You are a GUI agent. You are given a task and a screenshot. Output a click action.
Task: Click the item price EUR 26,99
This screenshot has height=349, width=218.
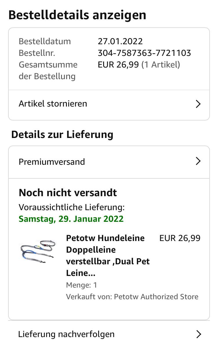coord(180,238)
